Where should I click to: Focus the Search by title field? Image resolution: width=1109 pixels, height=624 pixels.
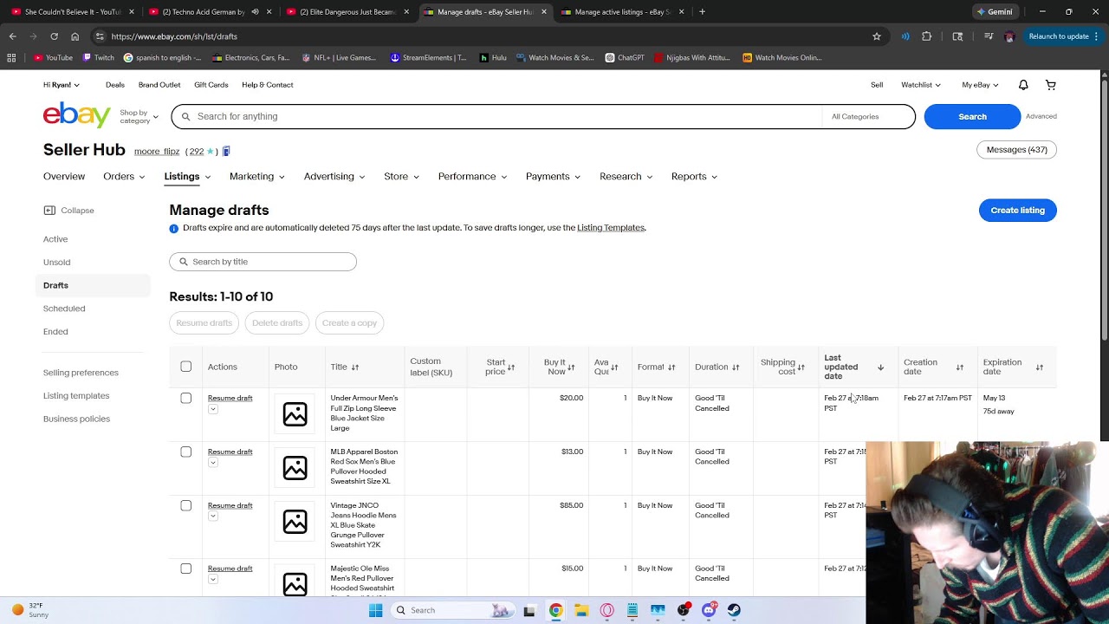point(263,262)
